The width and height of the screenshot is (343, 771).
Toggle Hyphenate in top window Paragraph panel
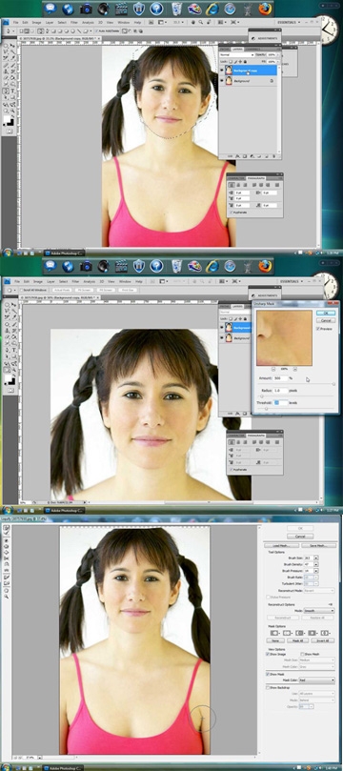pos(231,213)
